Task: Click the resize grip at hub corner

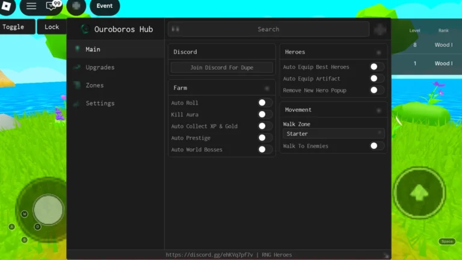Action: click(x=386, y=255)
